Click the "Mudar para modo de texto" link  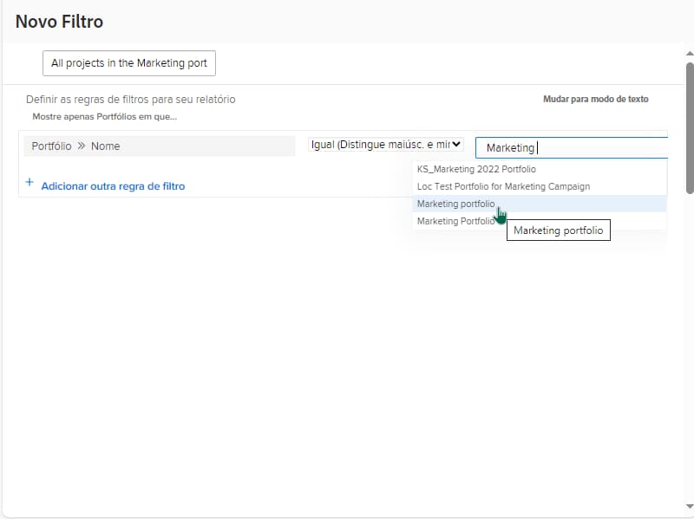[594, 99]
